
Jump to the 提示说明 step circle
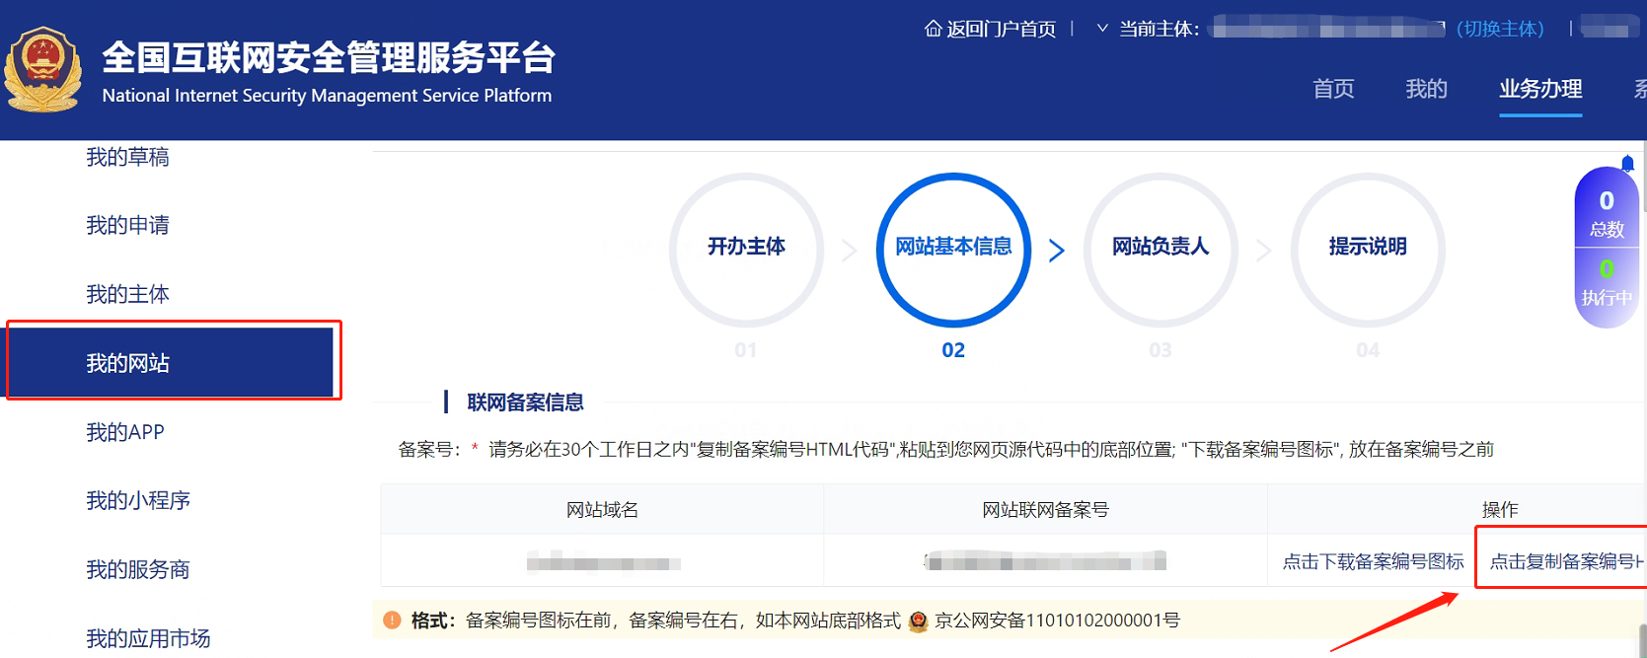click(x=1367, y=249)
